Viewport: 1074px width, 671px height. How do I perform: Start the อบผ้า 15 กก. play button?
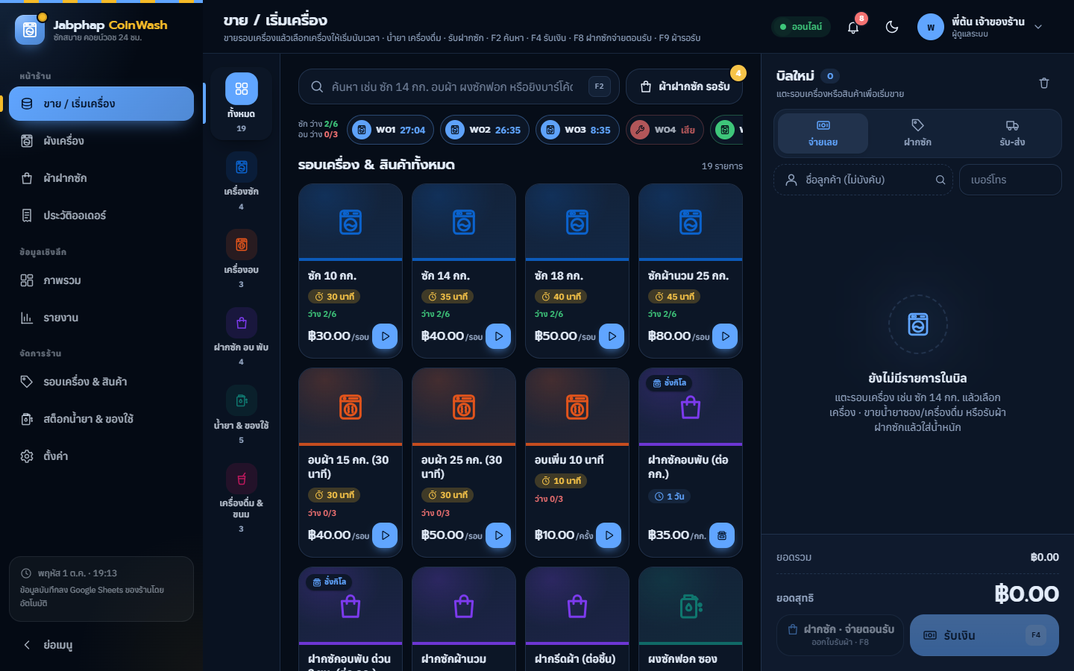click(385, 535)
